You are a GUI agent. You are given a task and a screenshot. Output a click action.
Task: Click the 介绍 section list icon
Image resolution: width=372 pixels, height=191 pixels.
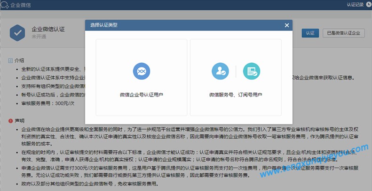point(10,61)
